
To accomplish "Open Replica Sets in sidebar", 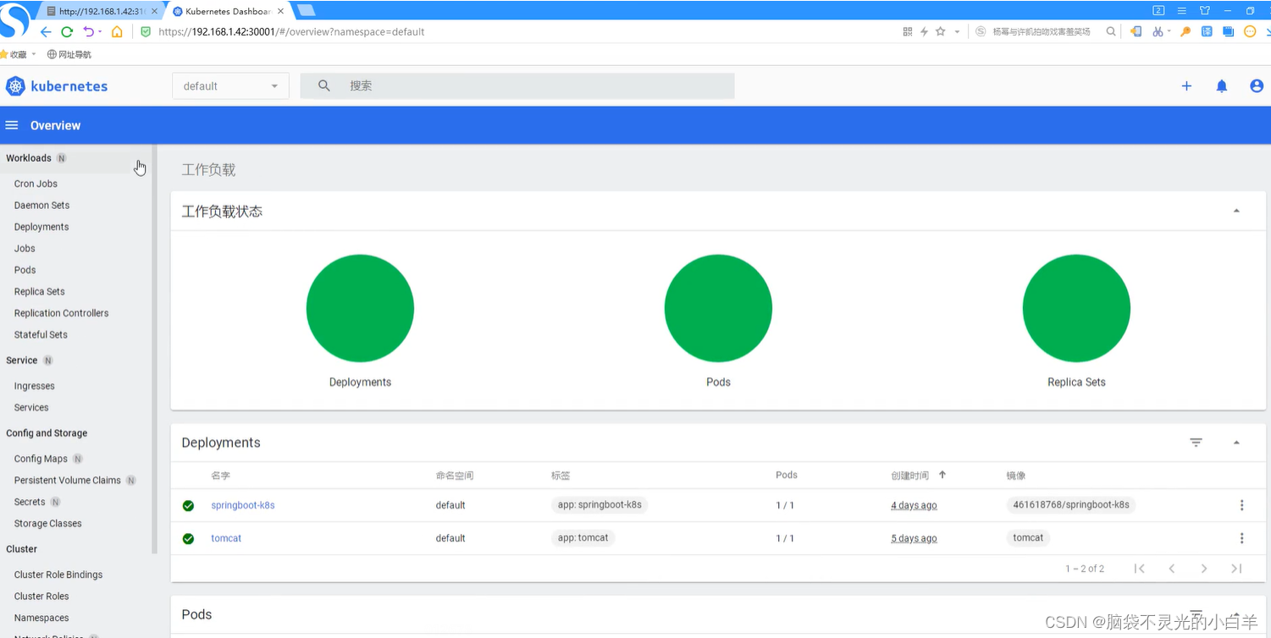I will [x=39, y=292].
